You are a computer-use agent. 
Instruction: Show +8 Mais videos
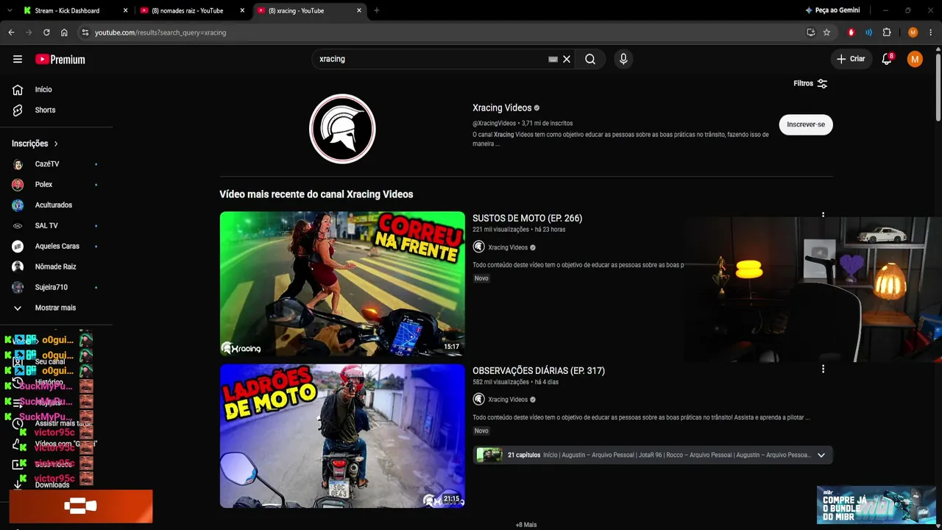(526, 525)
